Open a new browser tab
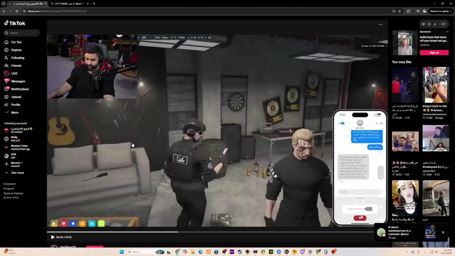This screenshot has width=455, height=256. pyautogui.click(x=94, y=4)
